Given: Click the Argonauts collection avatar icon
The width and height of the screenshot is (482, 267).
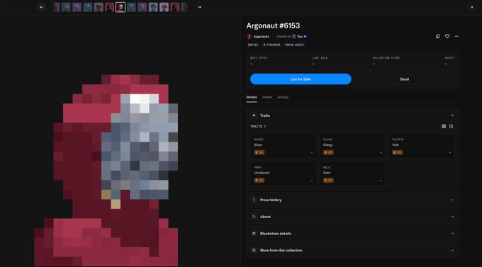Looking at the screenshot, I should (249, 37).
